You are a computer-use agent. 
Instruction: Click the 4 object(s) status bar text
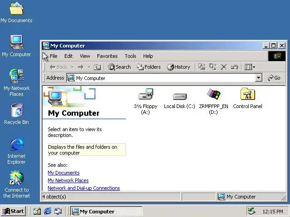click(x=54, y=197)
